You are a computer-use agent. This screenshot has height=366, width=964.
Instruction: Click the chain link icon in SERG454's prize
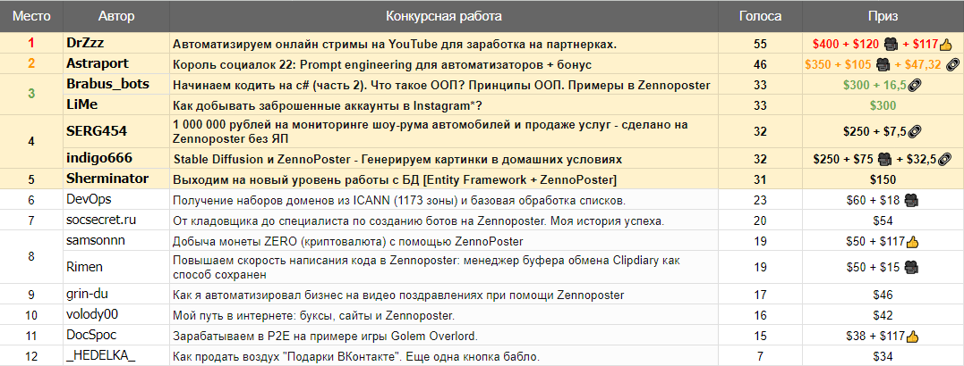(915, 130)
